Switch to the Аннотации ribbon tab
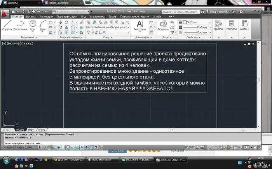 46,17
